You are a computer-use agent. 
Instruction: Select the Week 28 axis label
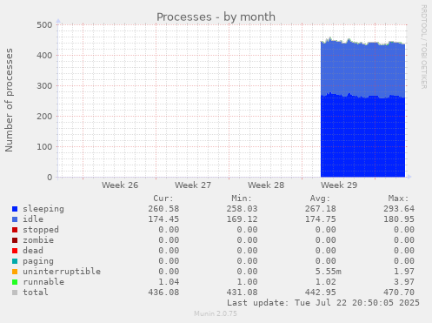click(266, 185)
